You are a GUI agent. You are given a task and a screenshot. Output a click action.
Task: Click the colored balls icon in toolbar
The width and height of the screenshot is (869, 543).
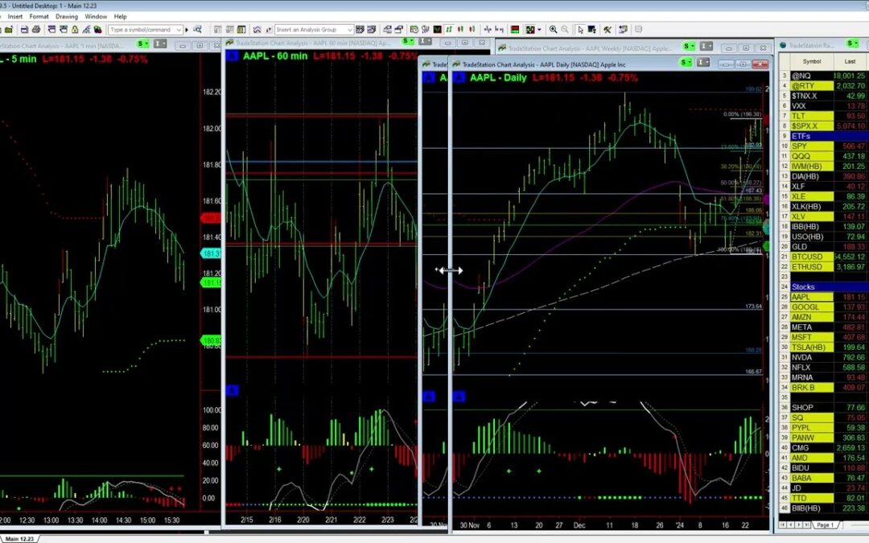click(97, 30)
